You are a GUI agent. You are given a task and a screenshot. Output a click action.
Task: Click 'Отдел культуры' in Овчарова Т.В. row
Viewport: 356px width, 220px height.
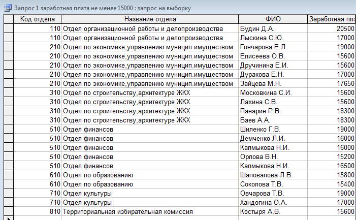click(x=150, y=193)
